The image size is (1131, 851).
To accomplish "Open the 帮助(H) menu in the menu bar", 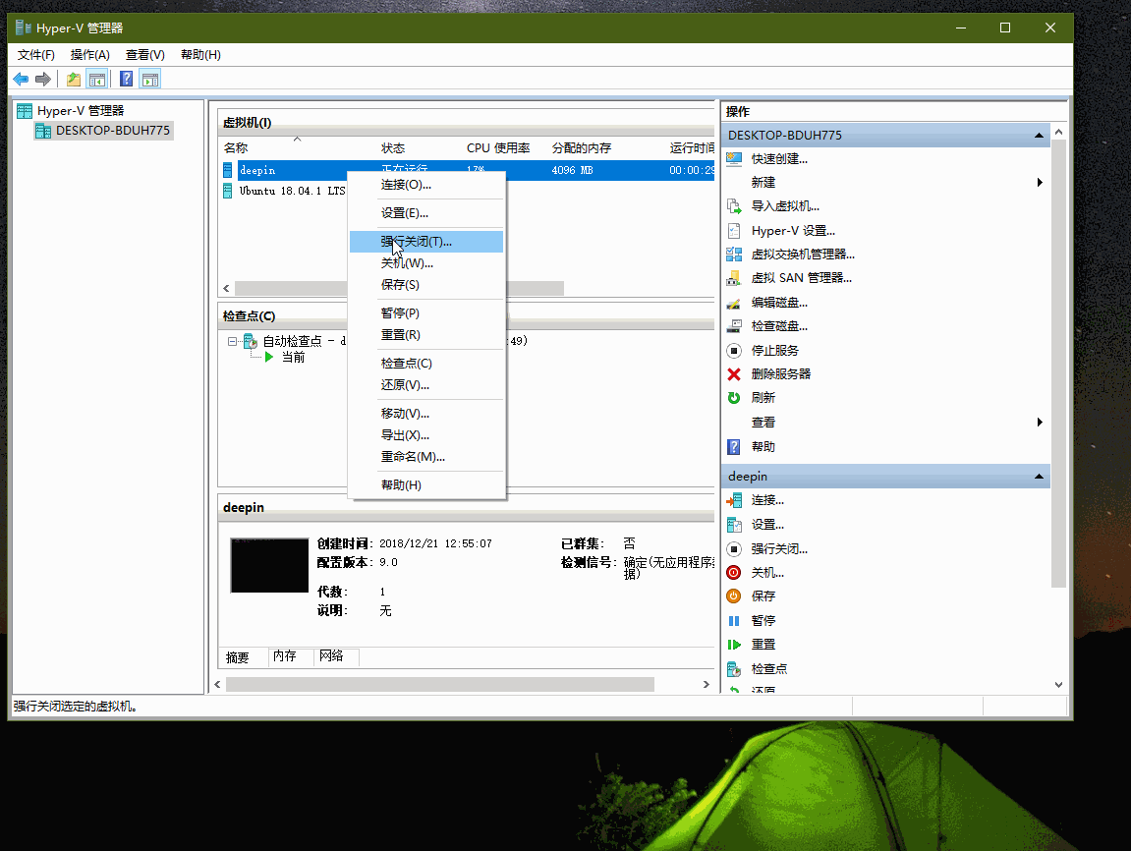I will [x=200, y=55].
